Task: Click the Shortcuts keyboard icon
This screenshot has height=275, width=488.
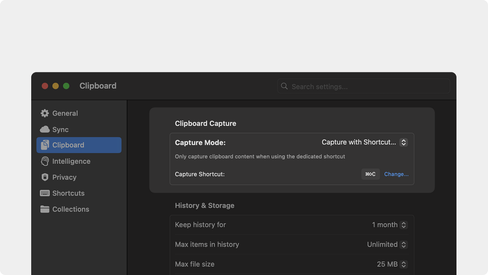Action: [x=45, y=193]
